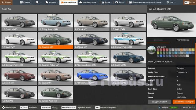Screen dimensions: 196x110
Task: Click the Навигация hint icon in bottom bar
Action: pyautogui.click(x=3, y=107)
